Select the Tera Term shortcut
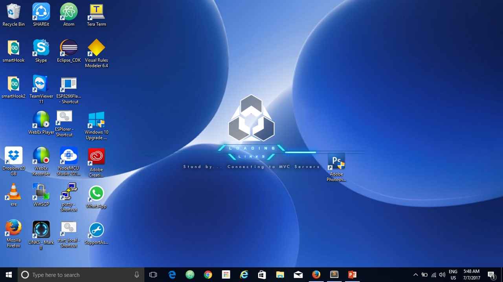 pos(96,15)
